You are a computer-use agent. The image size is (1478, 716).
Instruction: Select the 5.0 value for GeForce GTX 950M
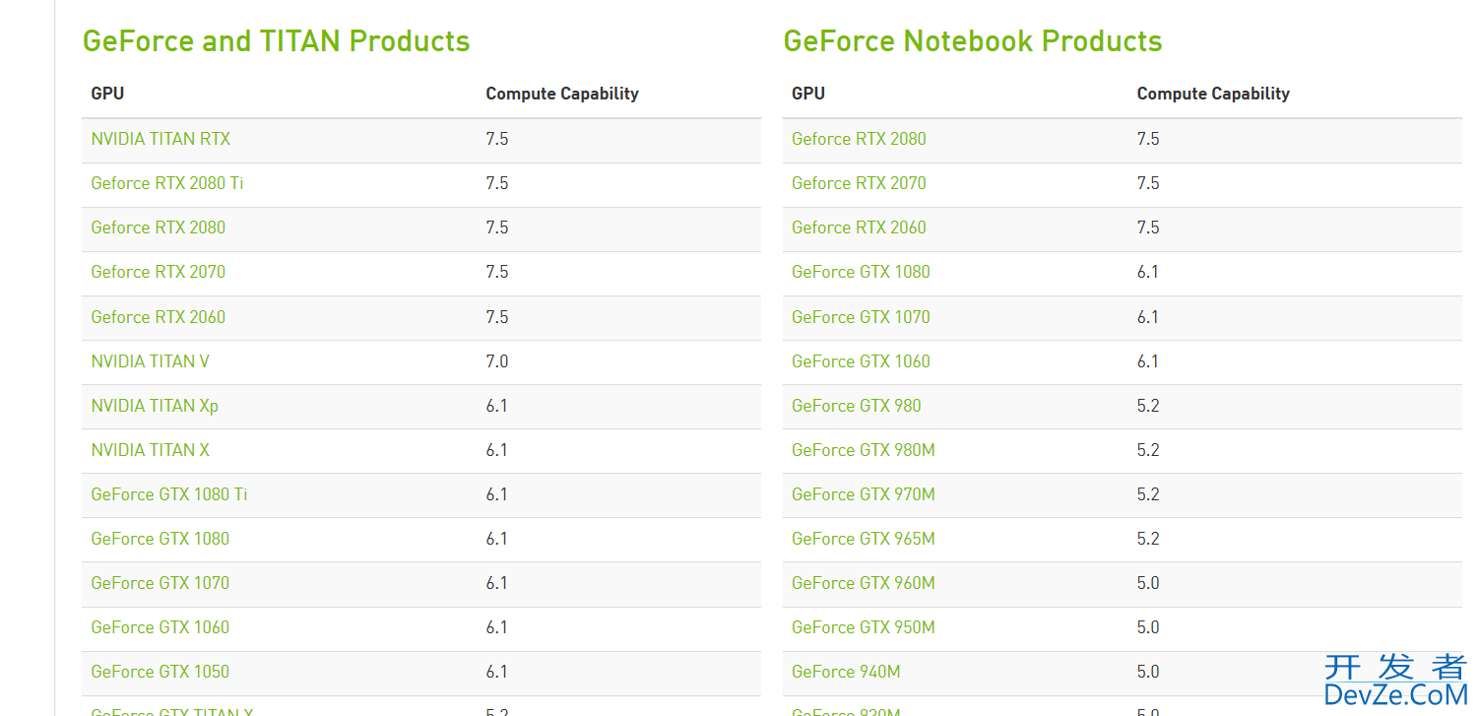click(x=1148, y=627)
